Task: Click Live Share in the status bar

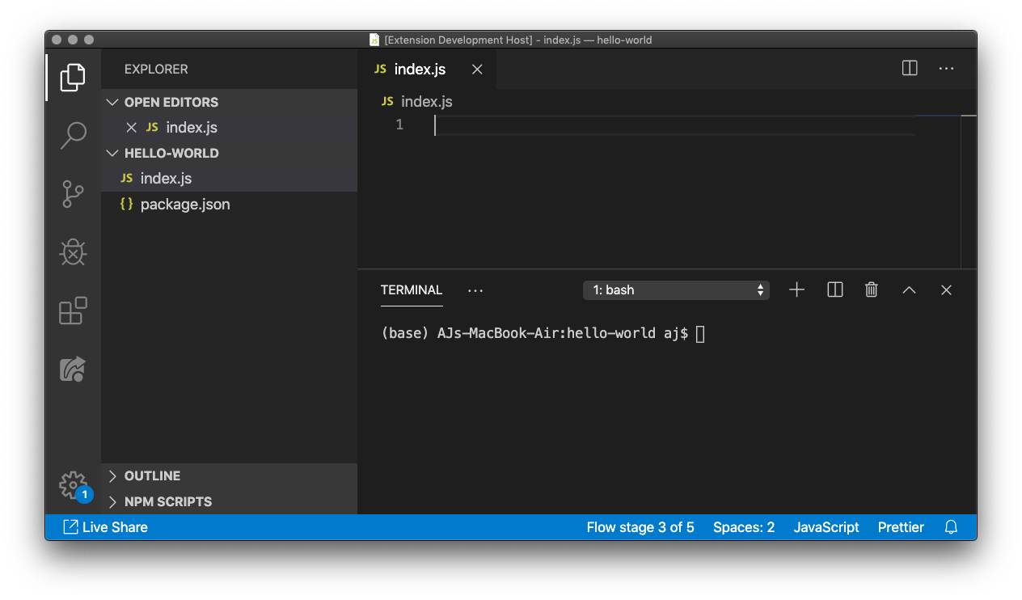Action: click(x=106, y=527)
